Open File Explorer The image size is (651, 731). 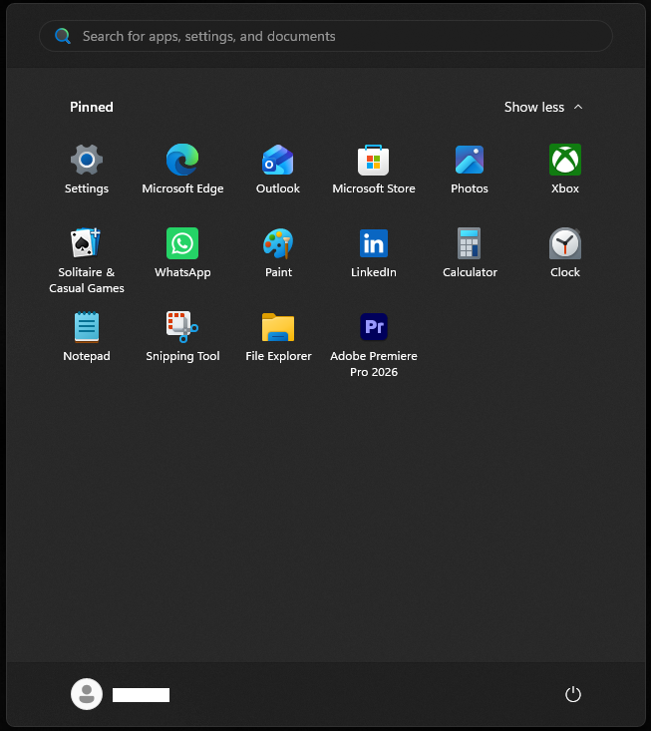[278, 337]
